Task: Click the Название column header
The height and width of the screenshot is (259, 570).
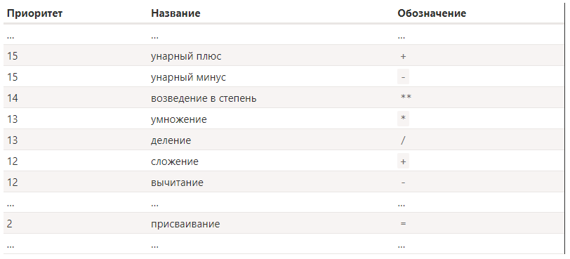Action: coord(175,13)
